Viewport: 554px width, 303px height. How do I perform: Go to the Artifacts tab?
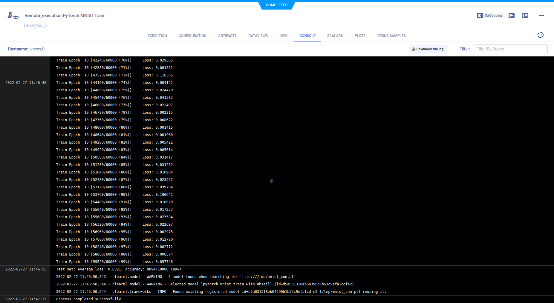pos(227,36)
